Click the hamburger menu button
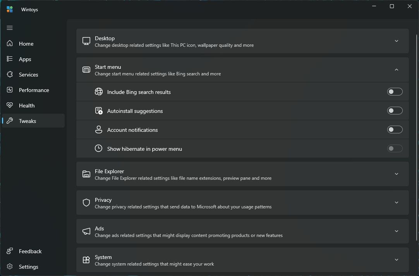 click(10, 28)
